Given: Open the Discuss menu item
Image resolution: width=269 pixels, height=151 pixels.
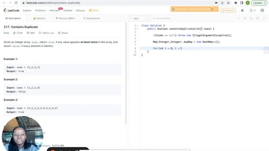Looking at the screenshot, I should point(80,10).
